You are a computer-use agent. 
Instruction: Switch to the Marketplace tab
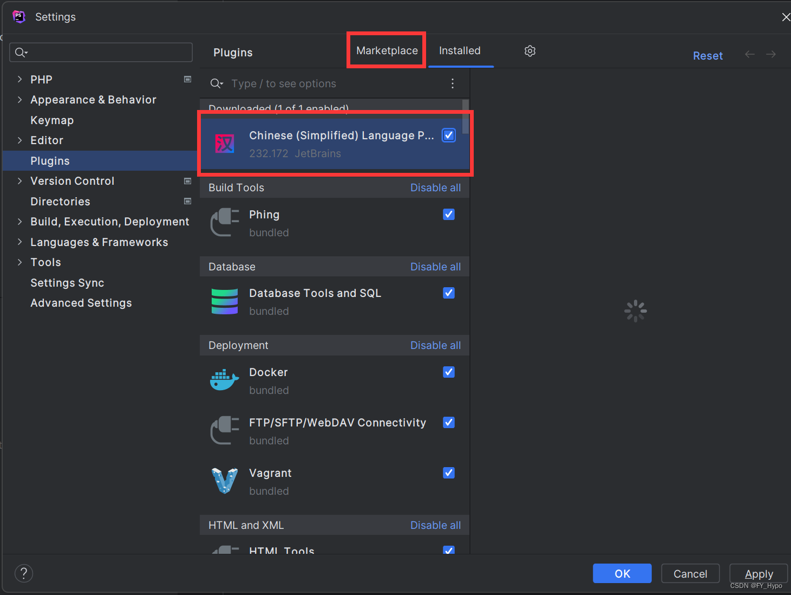pos(387,50)
